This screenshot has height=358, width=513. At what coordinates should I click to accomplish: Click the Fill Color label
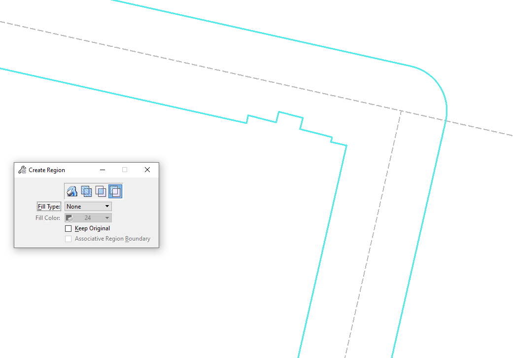click(48, 218)
